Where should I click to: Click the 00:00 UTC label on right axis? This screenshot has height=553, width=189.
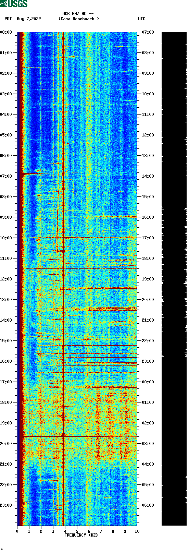[x=148, y=382]
